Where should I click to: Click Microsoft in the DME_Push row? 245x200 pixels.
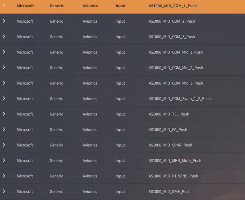point(25,192)
